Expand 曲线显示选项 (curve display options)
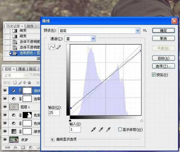The height and width of the screenshot is (152, 180). point(52,139)
